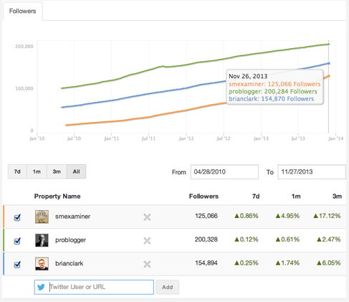Open the Followers tab
The height and width of the screenshot is (302, 349).
(x=23, y=11)
